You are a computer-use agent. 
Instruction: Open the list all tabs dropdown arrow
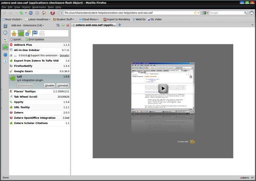[x=252, y=25]
